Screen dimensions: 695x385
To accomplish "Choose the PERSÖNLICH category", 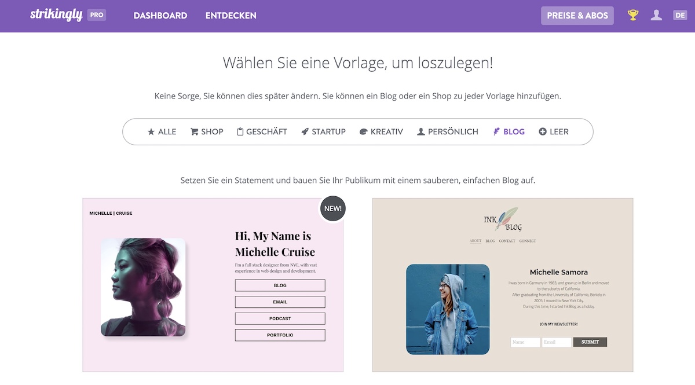I will coord(448,132).
